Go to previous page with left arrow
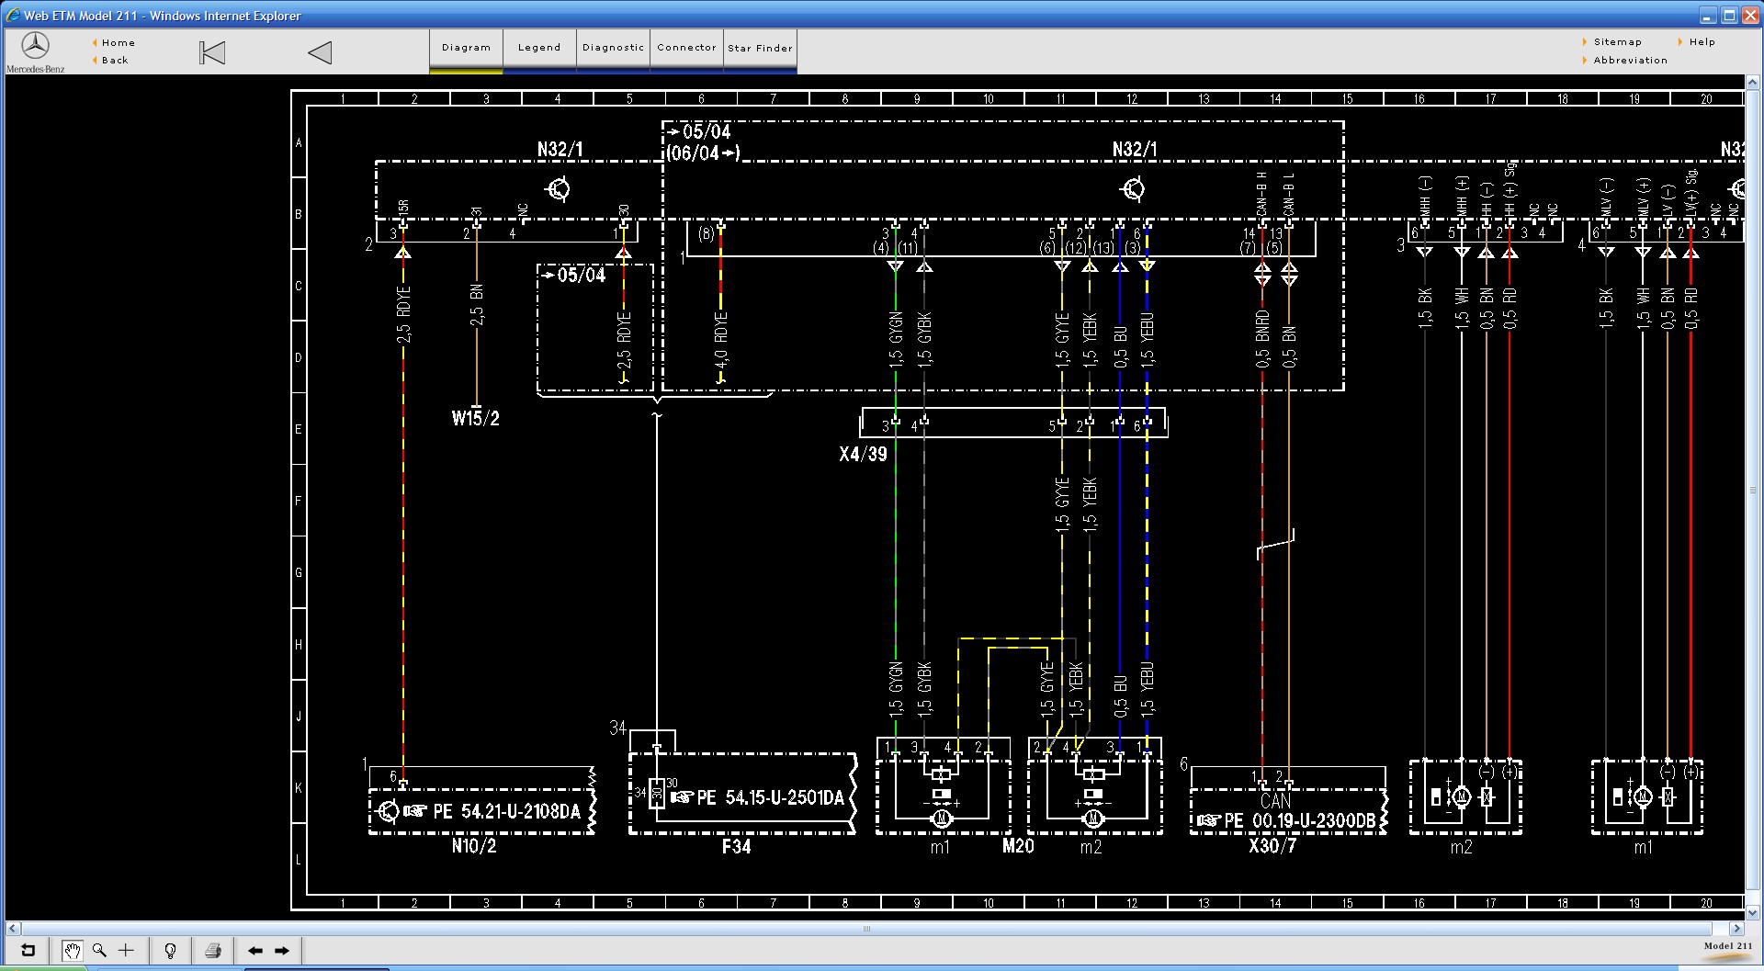 (255, 951)
